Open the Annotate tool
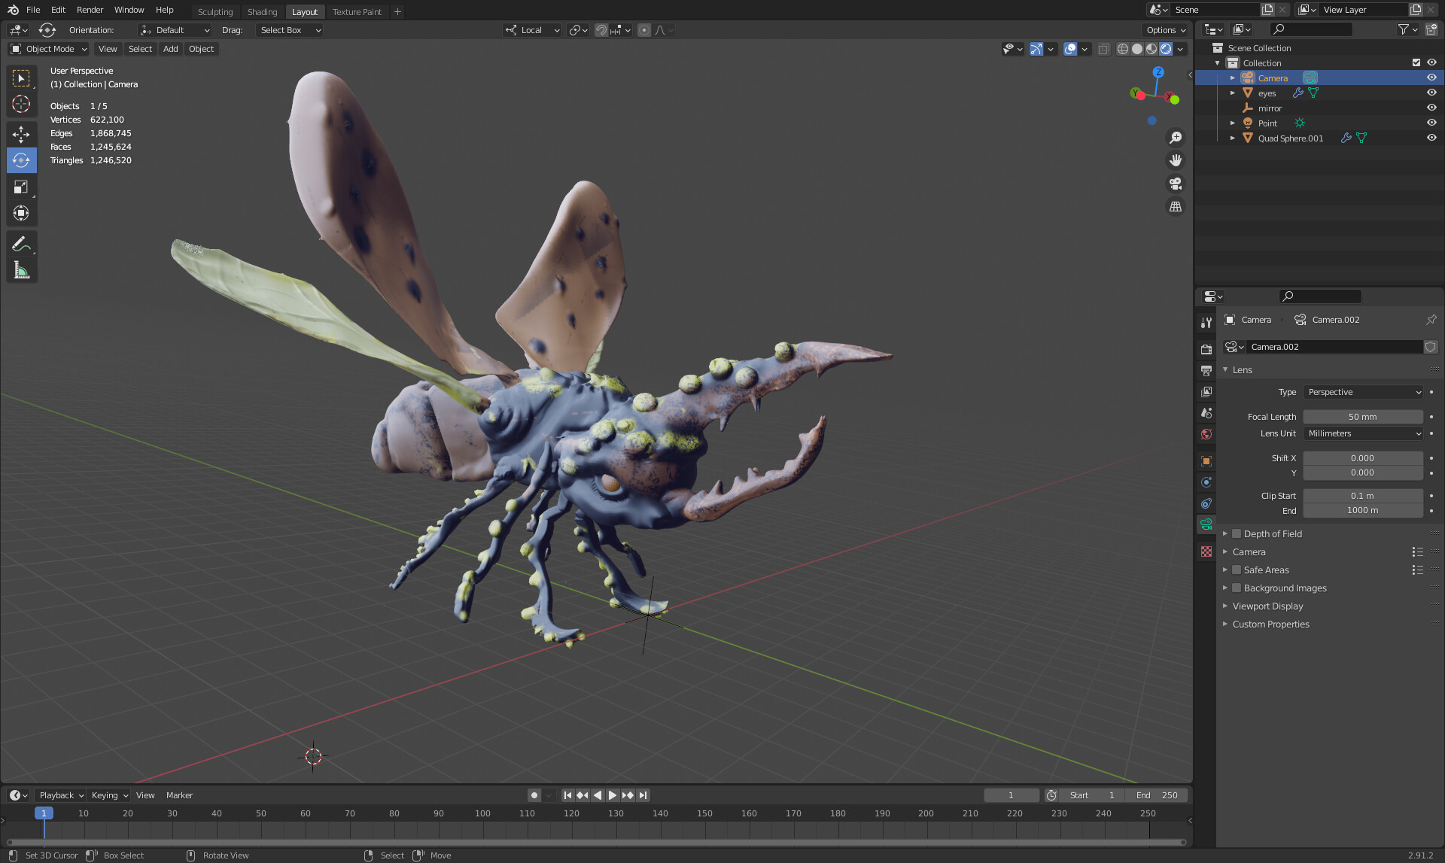This screenshot has width=1445, height=863. point(21,243)
